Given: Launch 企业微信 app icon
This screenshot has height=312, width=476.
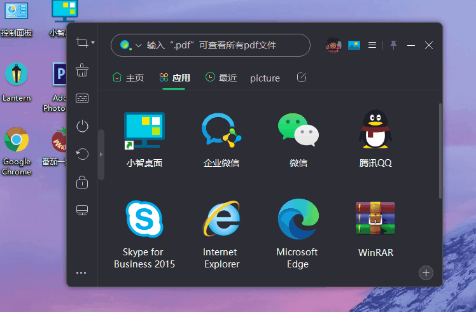Looking at the screenshot, I should [221, 130].
